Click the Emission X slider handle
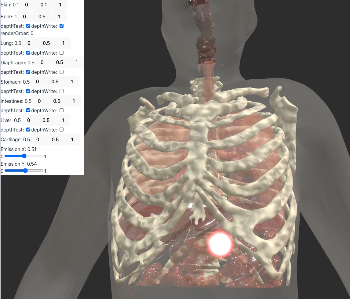The width and height of the screenshot is (350, 299). click(24, 156)
